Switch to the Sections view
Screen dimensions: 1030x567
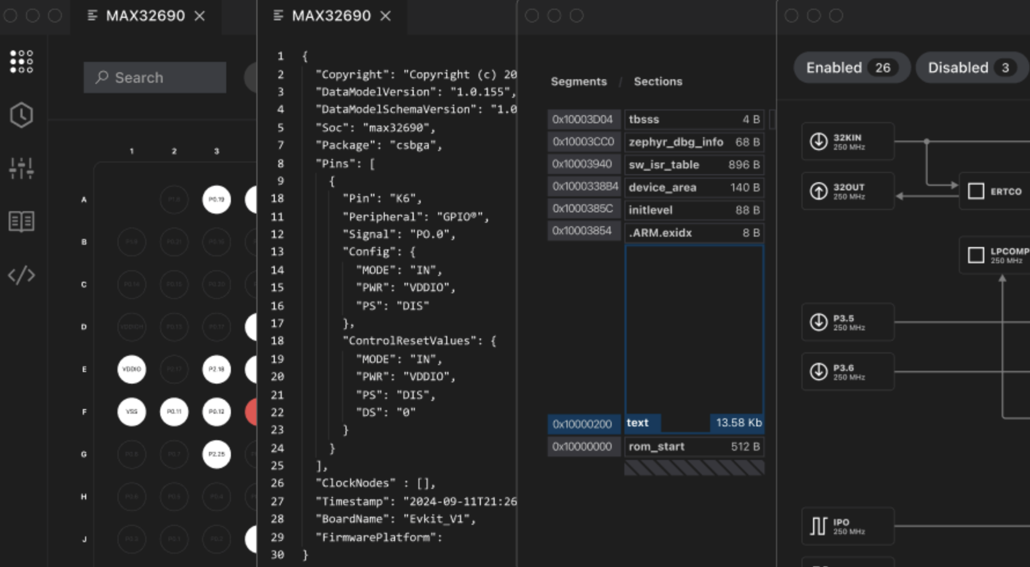pos(658,82)
